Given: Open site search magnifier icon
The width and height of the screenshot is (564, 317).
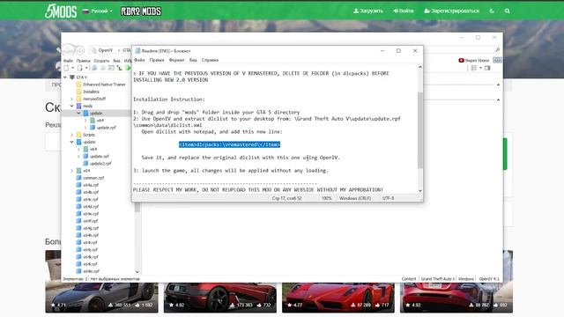Looking at the screenshot, I should tap(508, 11).
